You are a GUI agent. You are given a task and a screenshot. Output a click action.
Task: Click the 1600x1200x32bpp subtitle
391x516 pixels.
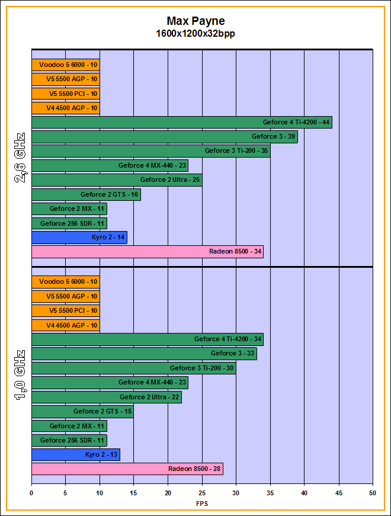195,34
